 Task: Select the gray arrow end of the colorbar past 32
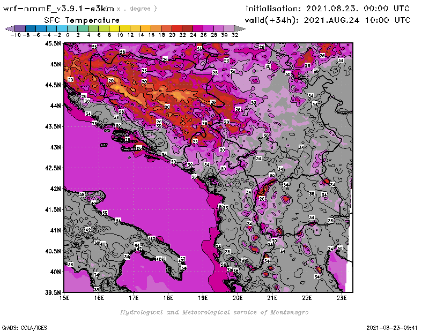(x=240, y=28)
